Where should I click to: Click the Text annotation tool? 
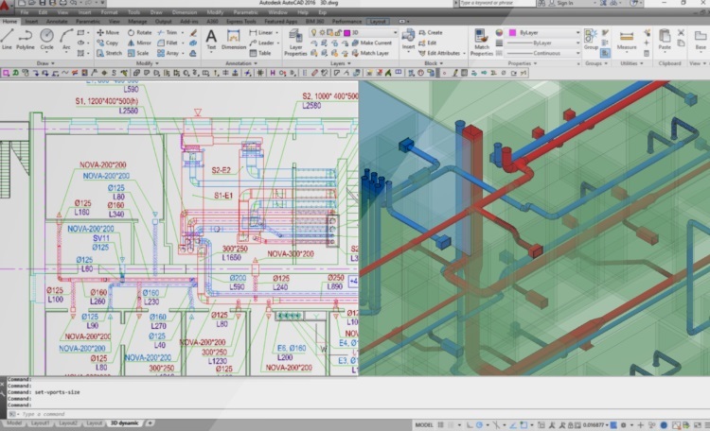click(x=211, y=39)
